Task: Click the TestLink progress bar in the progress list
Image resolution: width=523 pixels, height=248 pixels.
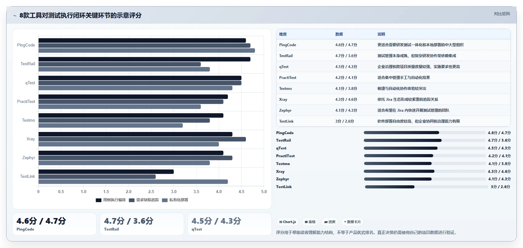Action: click(x=426, y=187)
